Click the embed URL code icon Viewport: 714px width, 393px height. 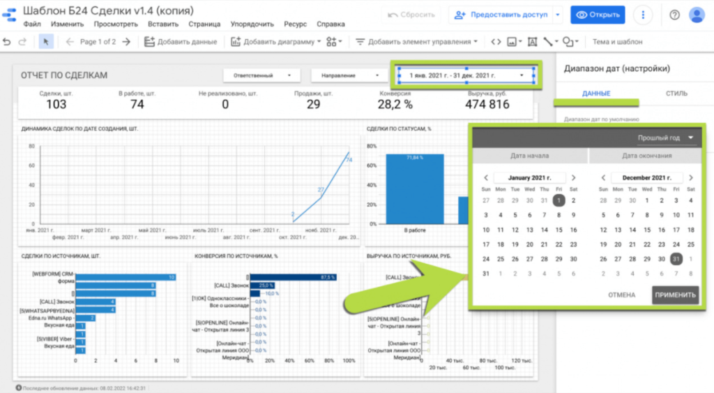point(495,42)
